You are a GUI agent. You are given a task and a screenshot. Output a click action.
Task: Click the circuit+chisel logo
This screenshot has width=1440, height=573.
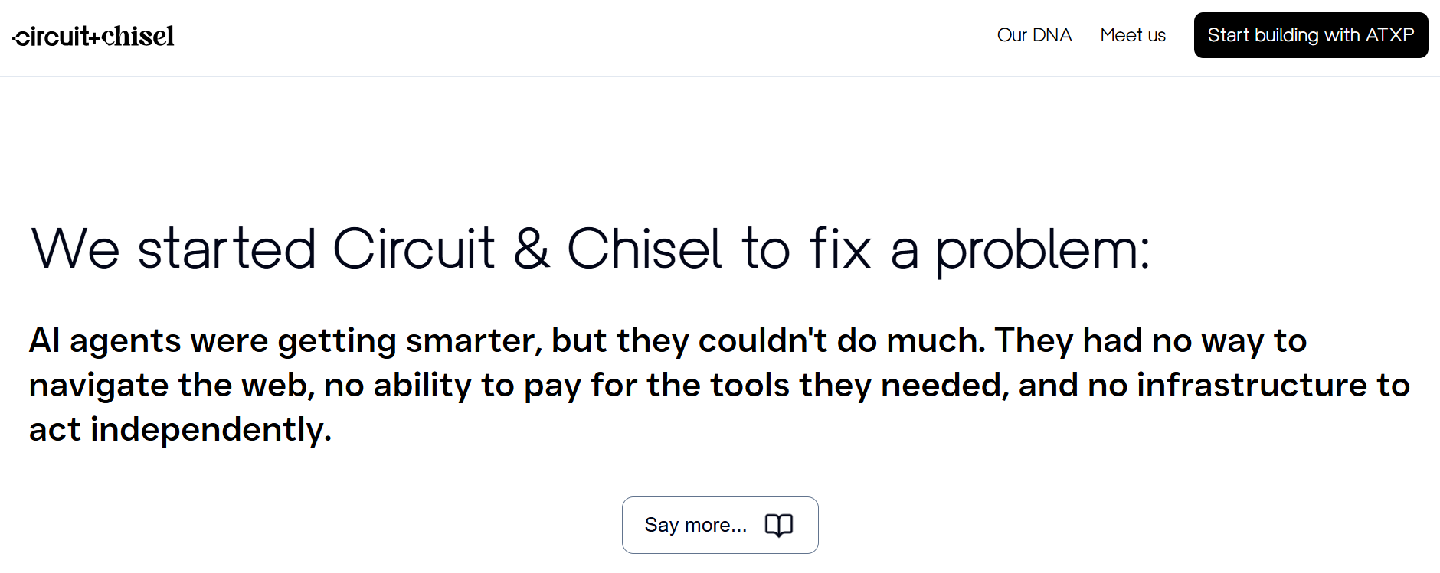[93, 36]
